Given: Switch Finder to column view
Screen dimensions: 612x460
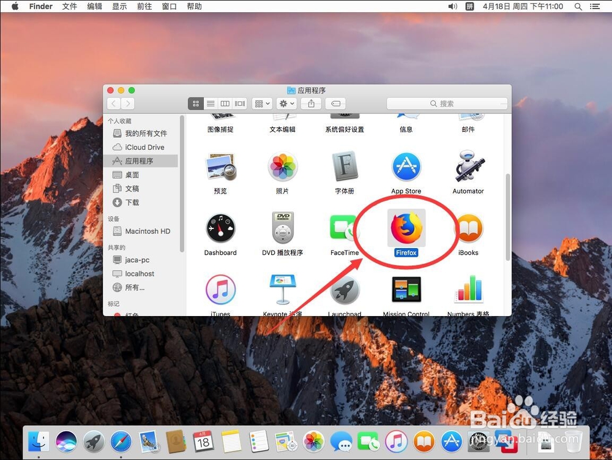Looking at the screenshot, I should coord(225,104).
